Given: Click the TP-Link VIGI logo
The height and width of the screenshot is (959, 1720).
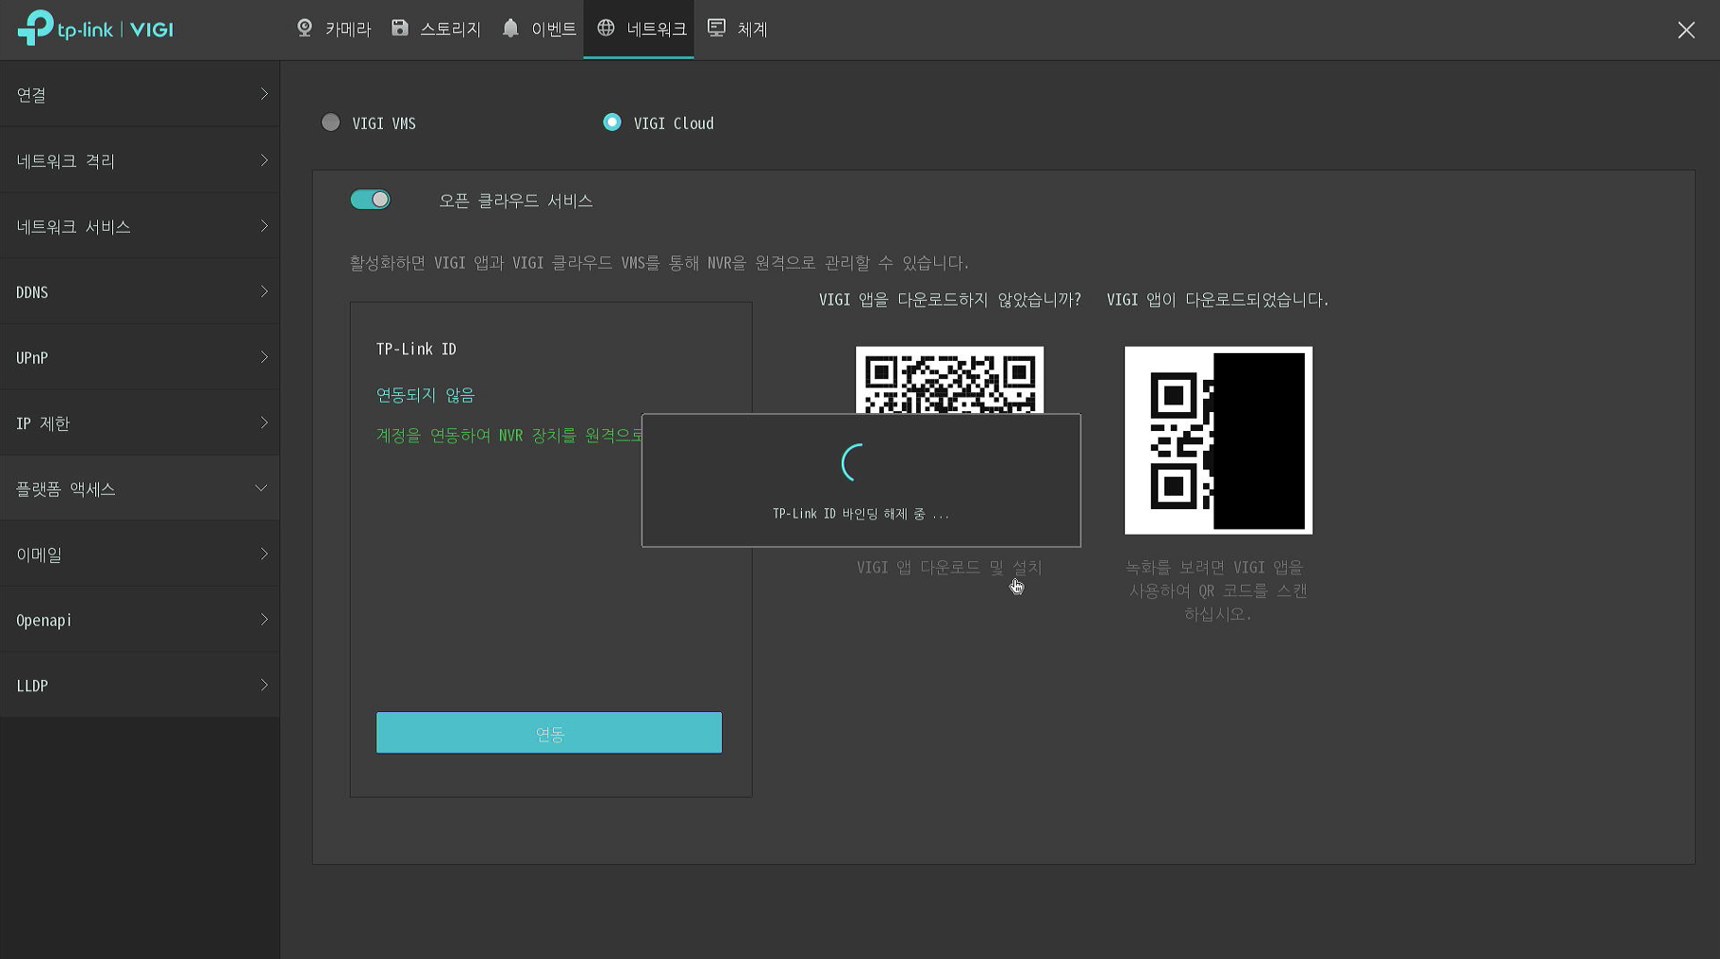Looking at the screenshot, I should click(95, 28).
